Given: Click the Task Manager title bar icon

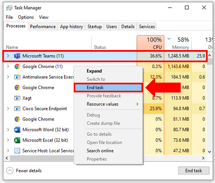Looking at the screenshot, I should coord(9,8).
